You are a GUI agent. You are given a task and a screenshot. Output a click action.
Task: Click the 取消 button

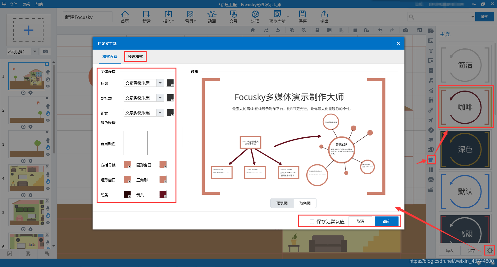point(360,221)
